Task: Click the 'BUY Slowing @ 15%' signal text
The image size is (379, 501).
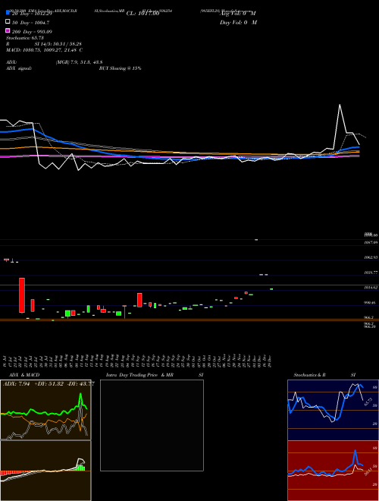Action: pyautogui.click(x=121, y=68)
